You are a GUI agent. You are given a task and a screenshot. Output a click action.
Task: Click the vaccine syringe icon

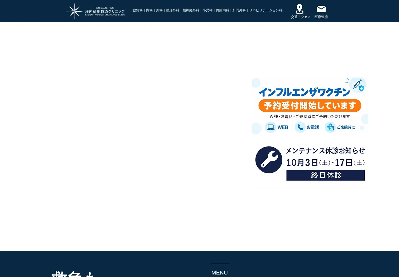pos(357,84)
